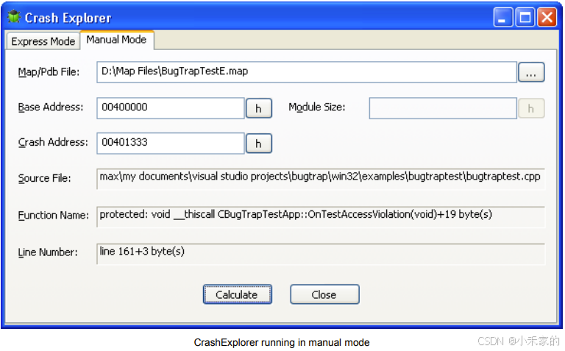The width and height of the screenshot is (565, 351).
Task: Click the Map/Pdb File label
Action: click(49, 72)
